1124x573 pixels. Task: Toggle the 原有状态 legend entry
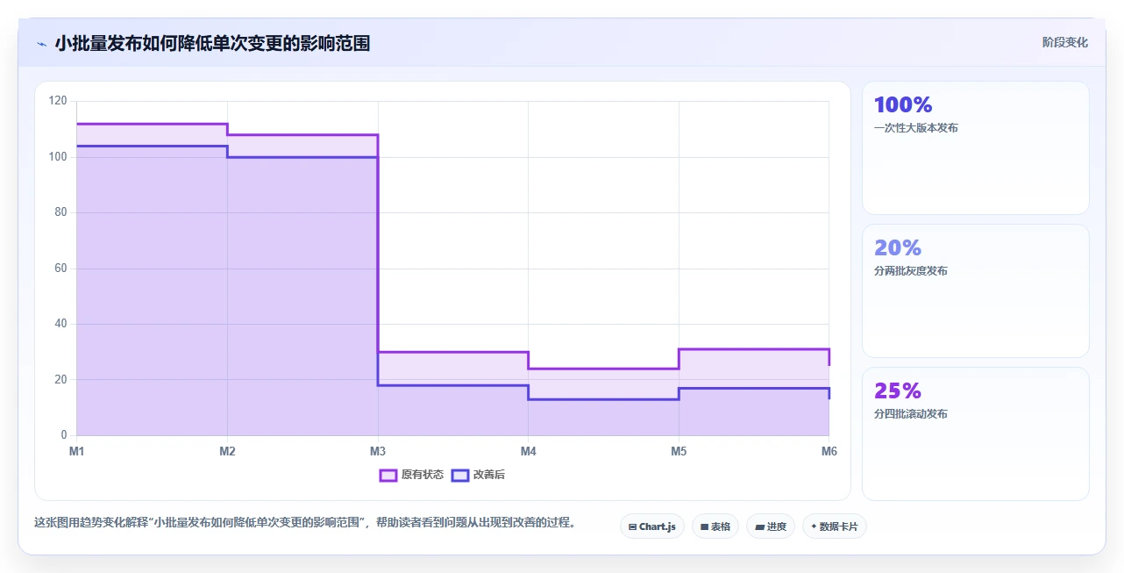(411, 475)
